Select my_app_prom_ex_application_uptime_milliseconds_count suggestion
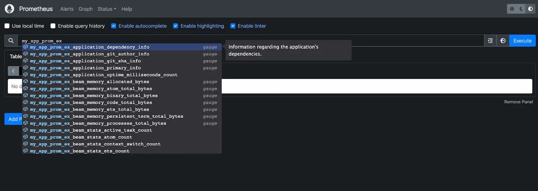This screenshot has height=191, width=538. [122, 75]
